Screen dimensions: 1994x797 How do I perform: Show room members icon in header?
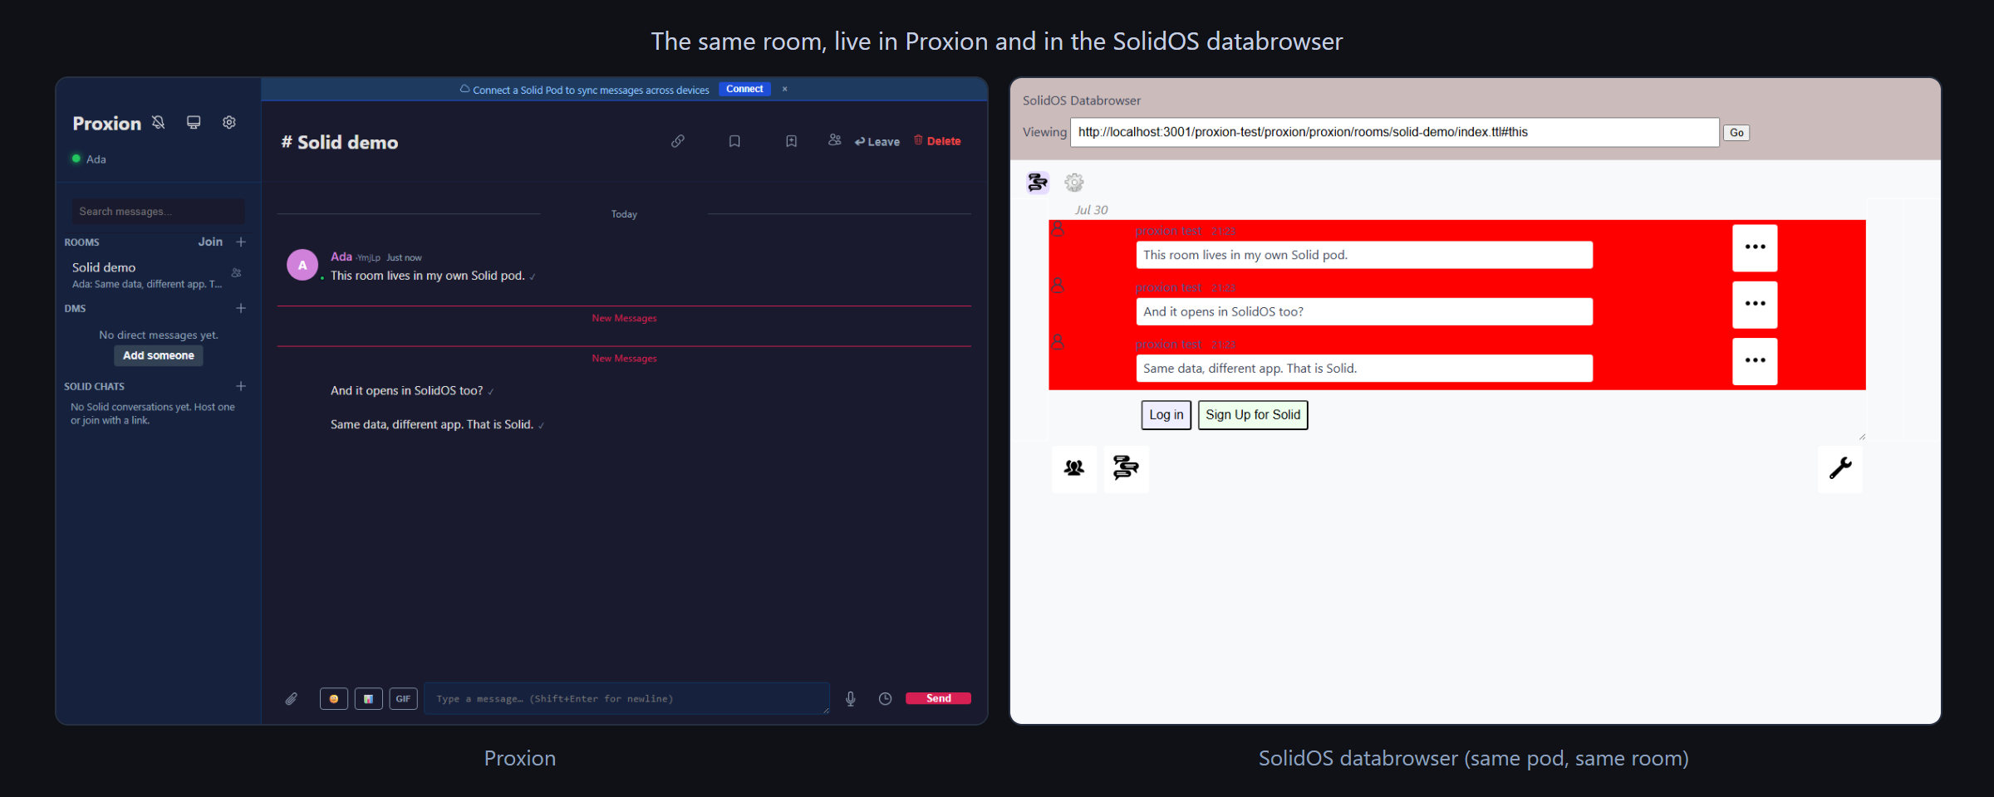tap(835, 140)
